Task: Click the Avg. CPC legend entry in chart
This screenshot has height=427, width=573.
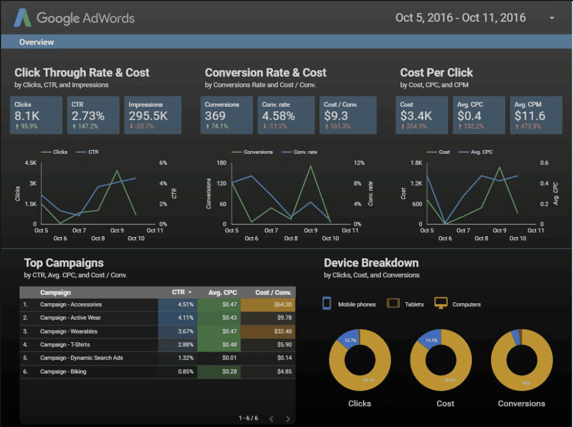Action: pyautogui.click(x=475, y=152)
